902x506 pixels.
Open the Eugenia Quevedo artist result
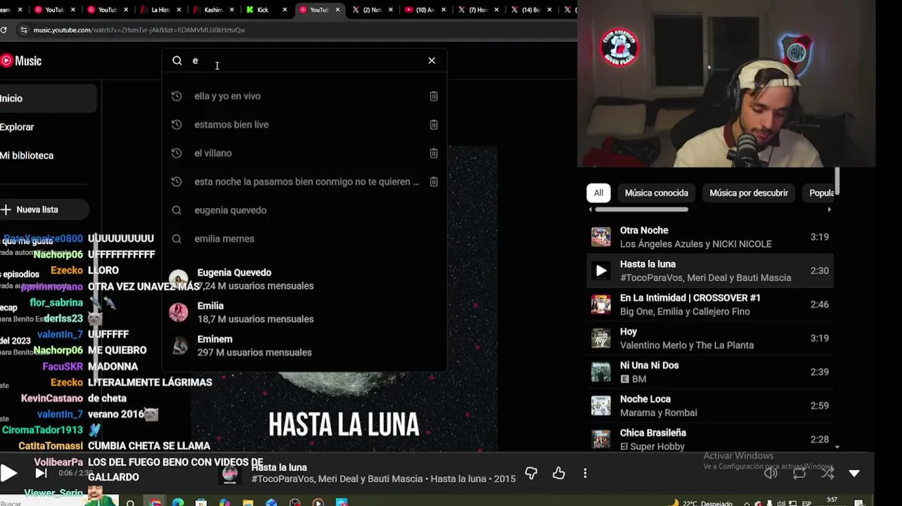304,279
